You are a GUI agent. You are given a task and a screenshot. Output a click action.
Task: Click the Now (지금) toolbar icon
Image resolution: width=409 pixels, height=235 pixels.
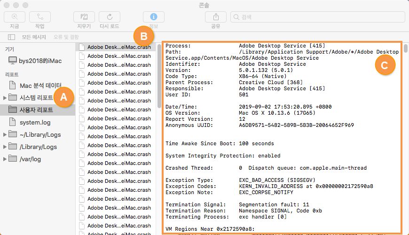tap(15, 17)
